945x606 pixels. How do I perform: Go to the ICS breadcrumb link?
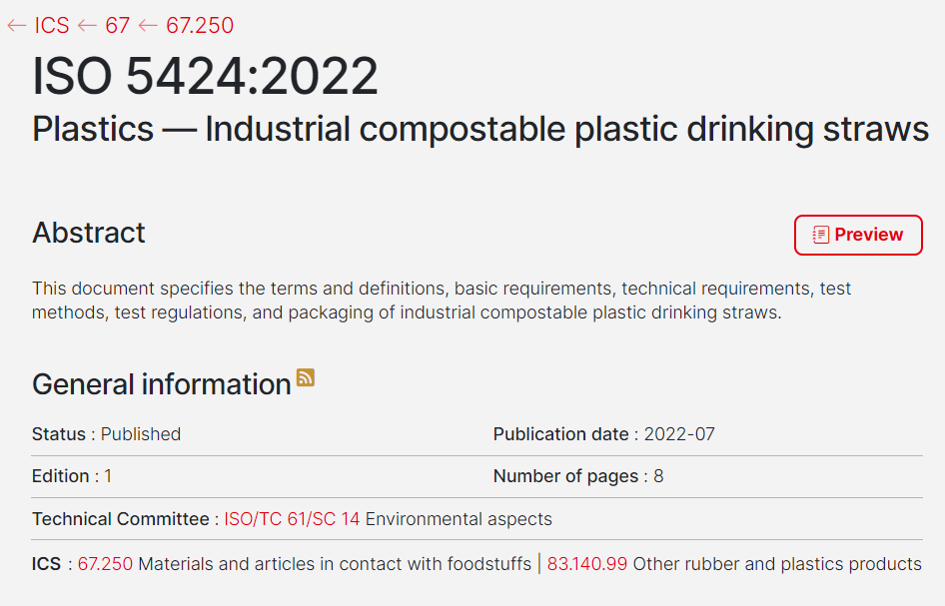(52, 26)
